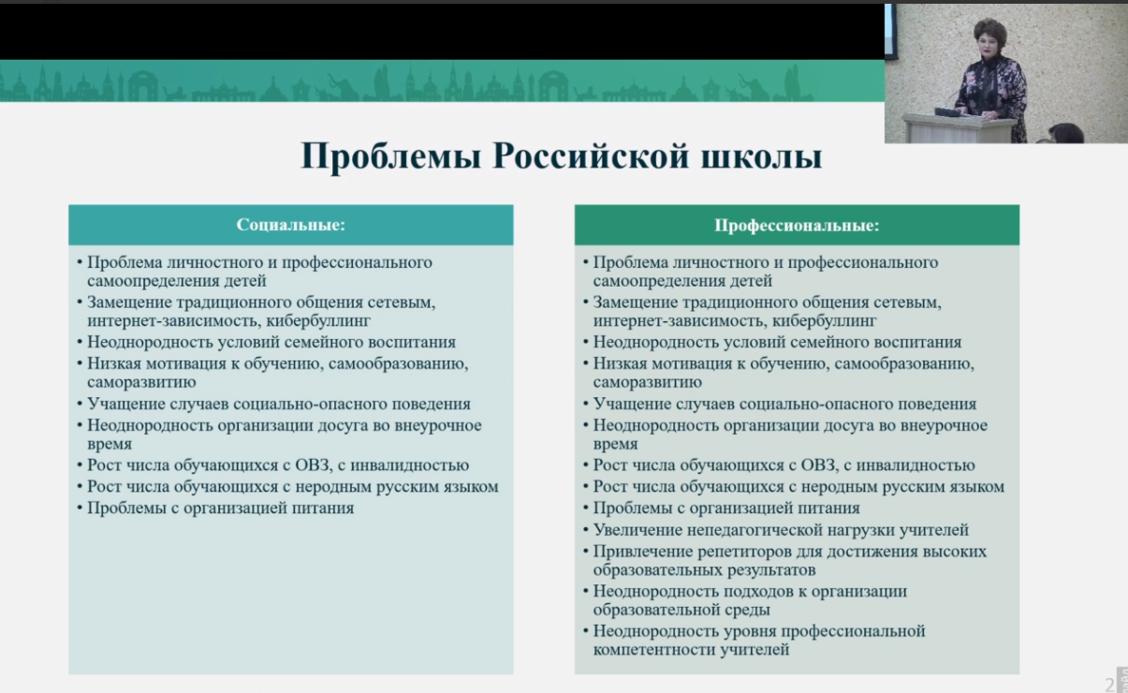Click the green city skyline banner
The height and width of the screenshot is (693, 1128).
pos(442,81)
